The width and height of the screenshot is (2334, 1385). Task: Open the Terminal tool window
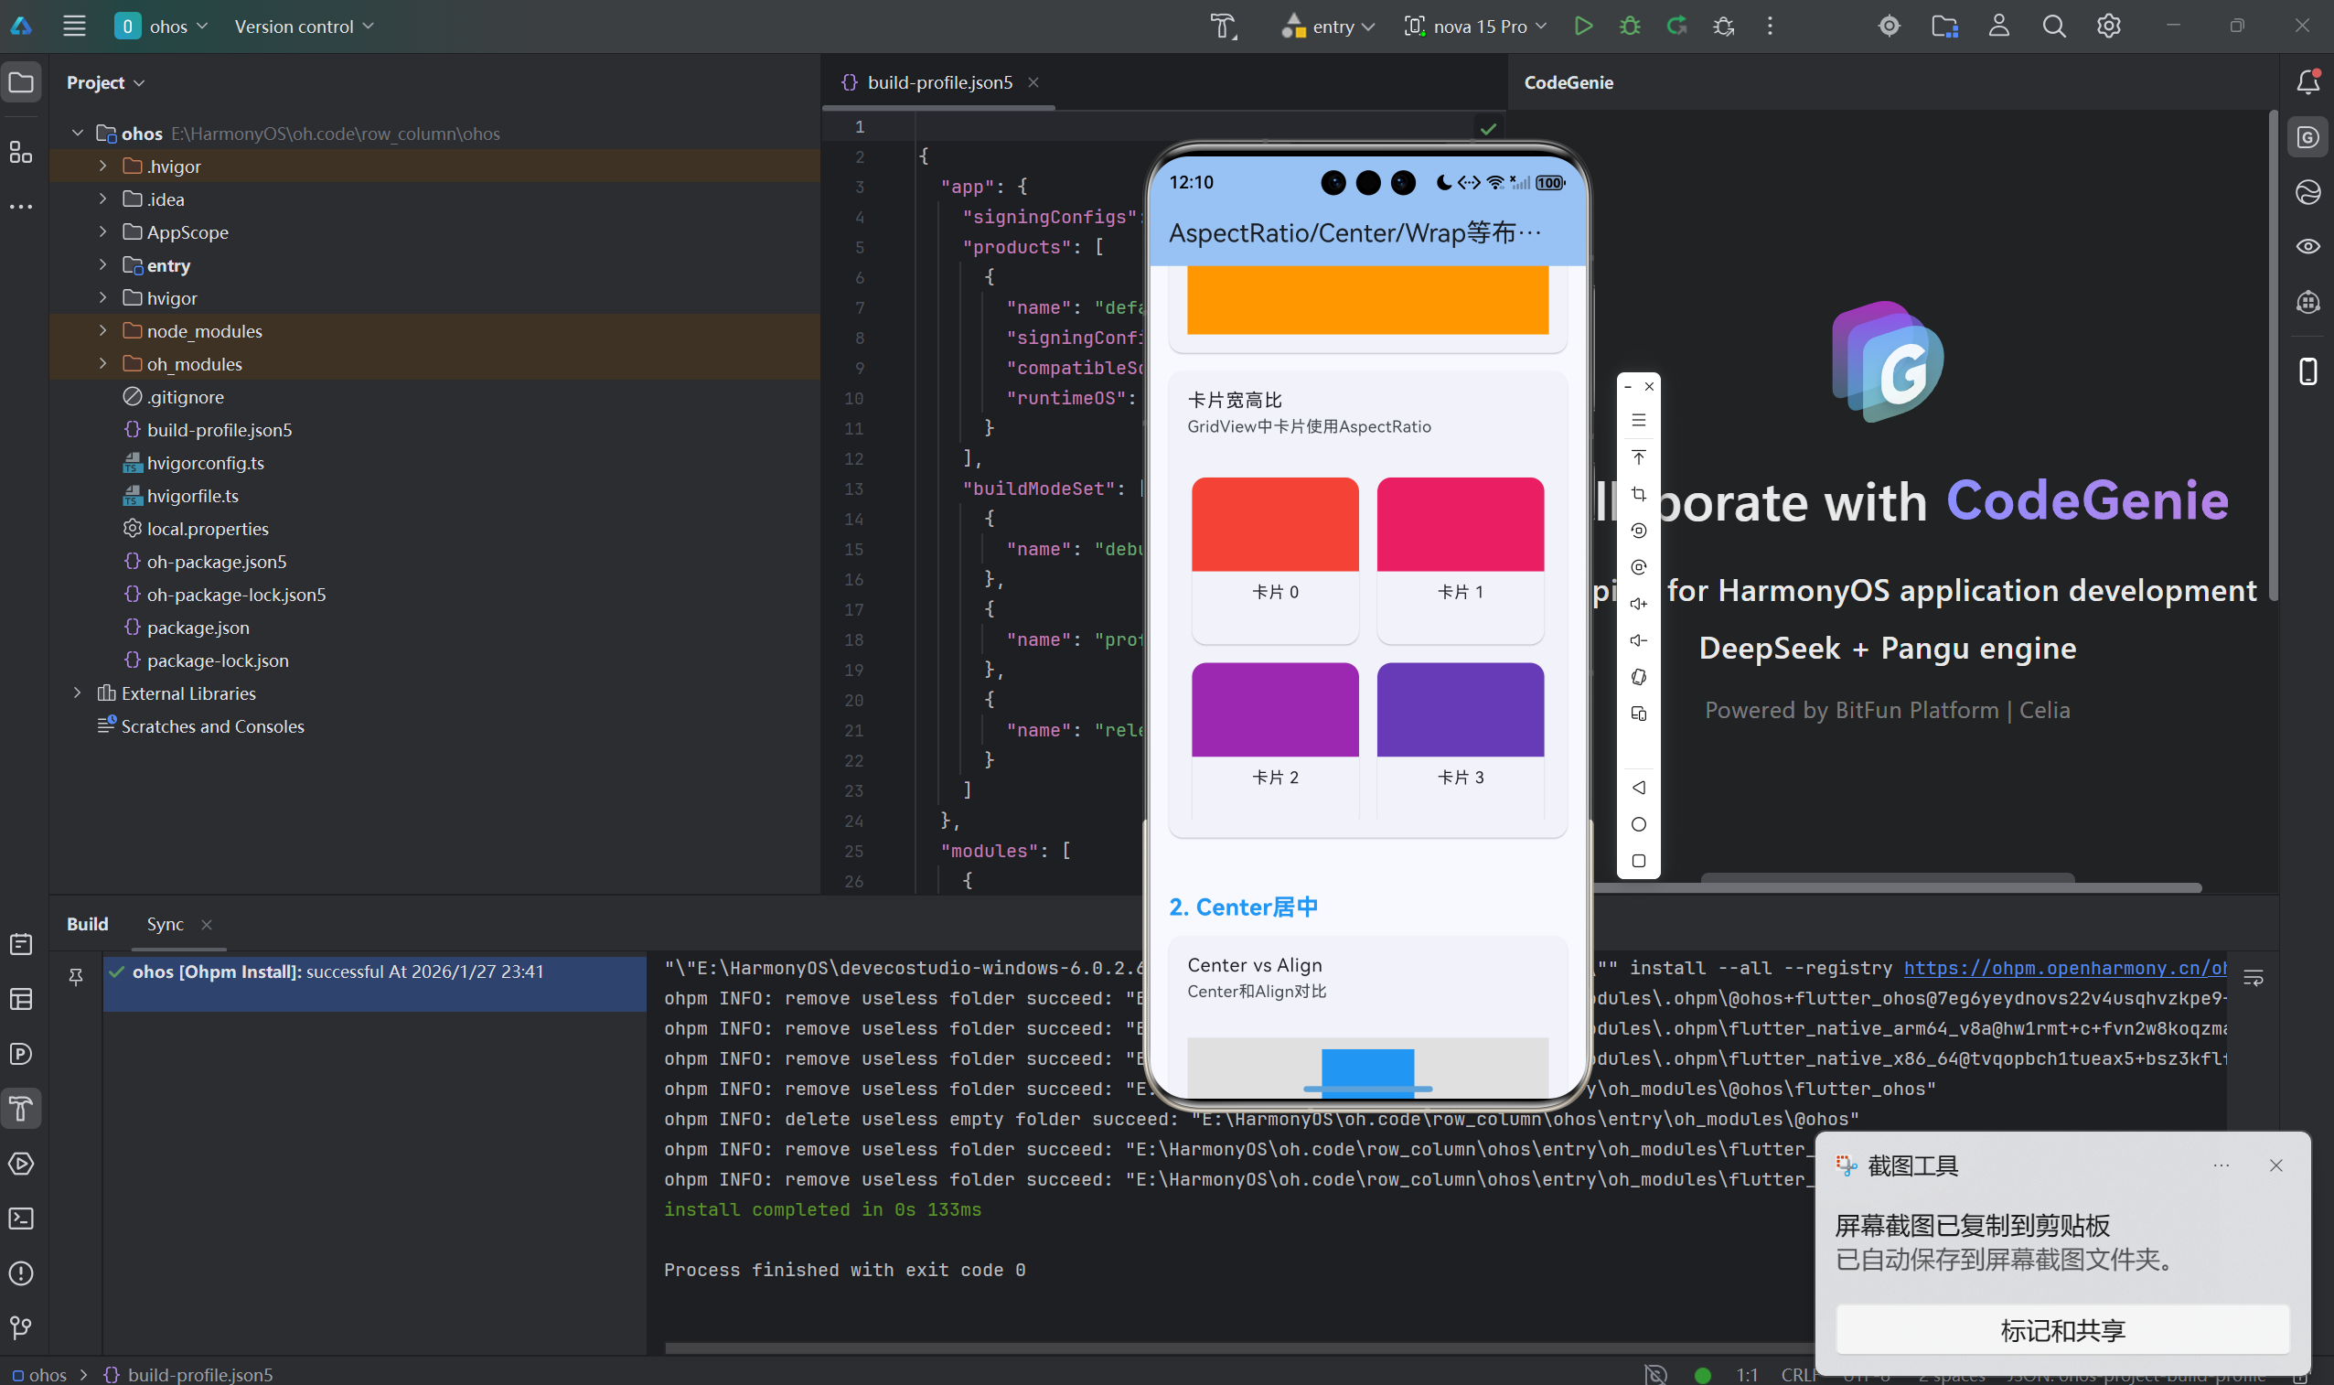coord(20,1219)
